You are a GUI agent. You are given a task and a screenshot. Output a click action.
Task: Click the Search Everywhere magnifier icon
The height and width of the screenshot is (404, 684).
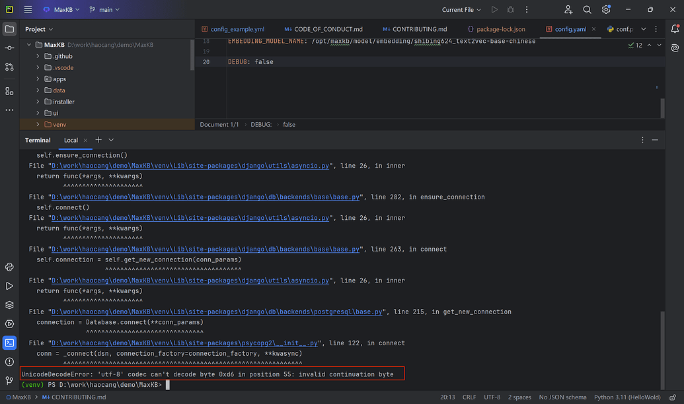[587, 10]
